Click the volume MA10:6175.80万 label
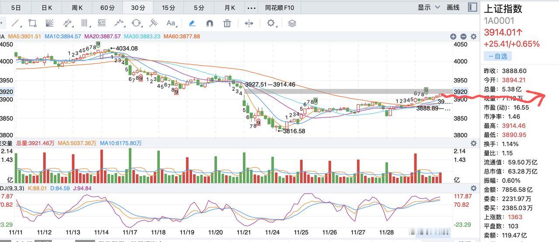The width and height of the screenshot is (559, 242). [121, 143]
